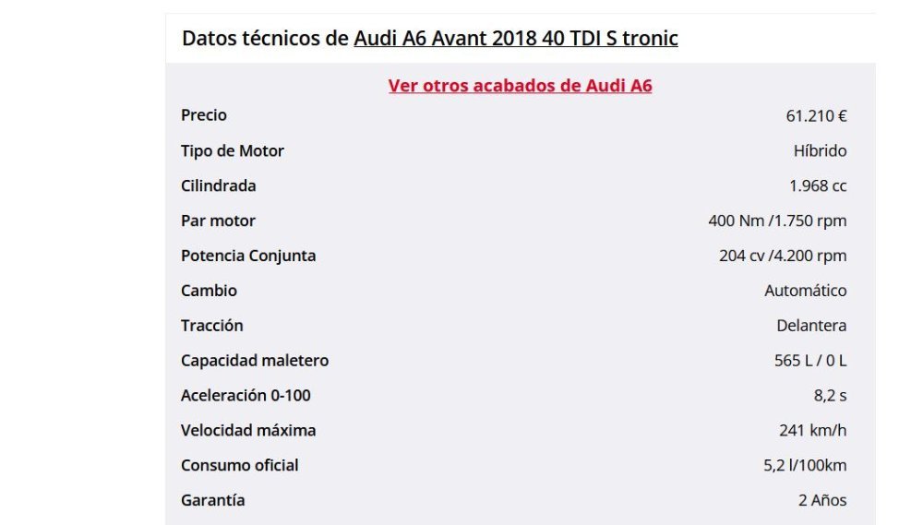Select the Par motor label

[x=219, y=221]
